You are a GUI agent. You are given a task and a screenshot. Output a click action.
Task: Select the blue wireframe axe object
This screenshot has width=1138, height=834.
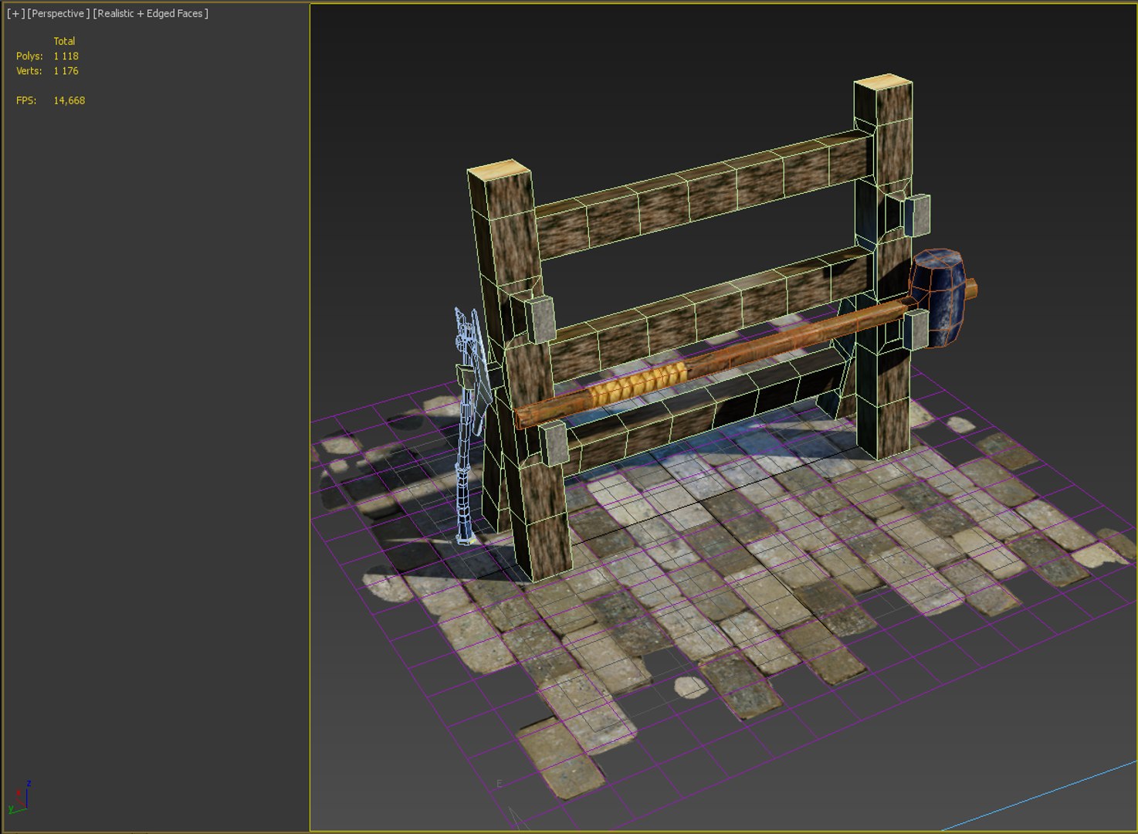[x=472, y=425]
